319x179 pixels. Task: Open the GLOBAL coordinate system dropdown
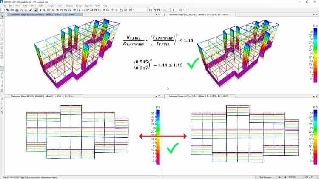point(292,177)
